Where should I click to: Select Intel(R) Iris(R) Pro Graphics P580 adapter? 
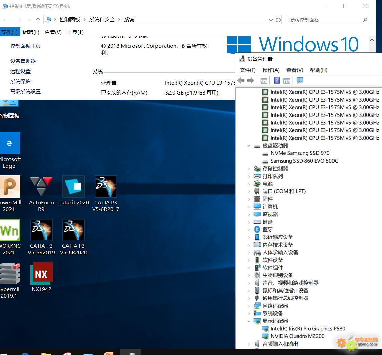(308, 329)
